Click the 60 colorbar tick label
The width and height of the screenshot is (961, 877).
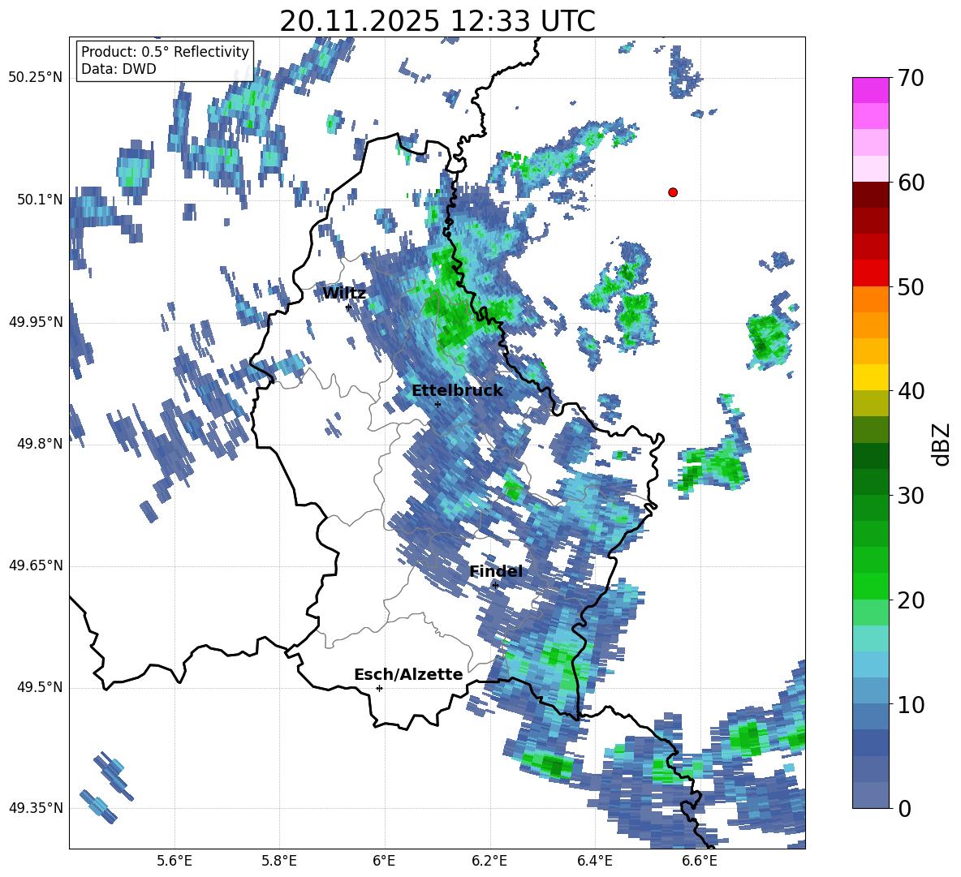point(911,183)
